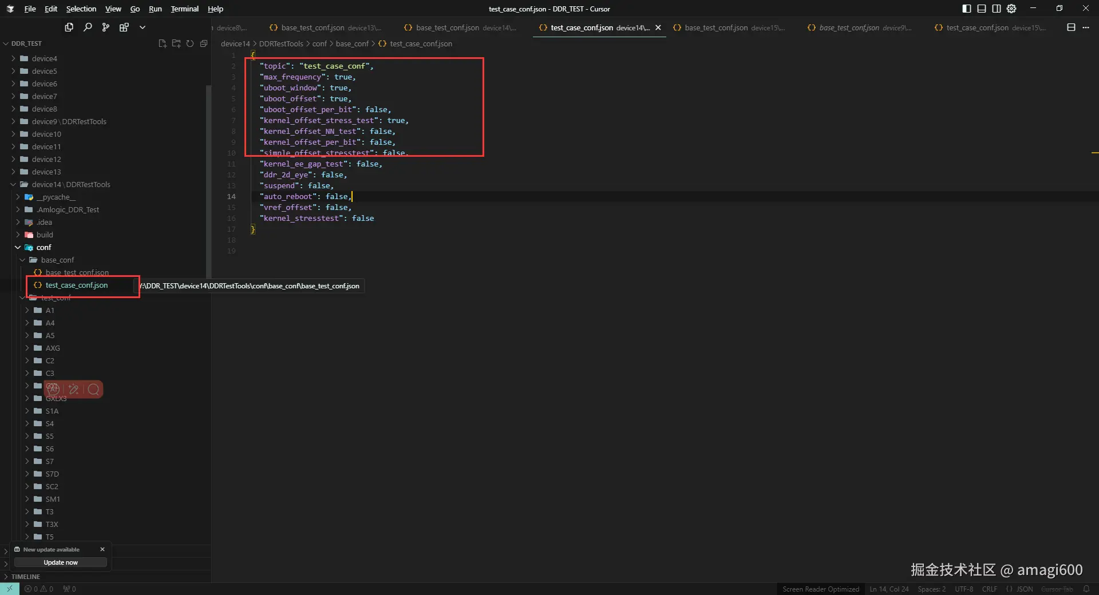Switch to base_test_conf.json device15 tab
The height and width of the screenshot is (595, 1099).
pos(729,27)
